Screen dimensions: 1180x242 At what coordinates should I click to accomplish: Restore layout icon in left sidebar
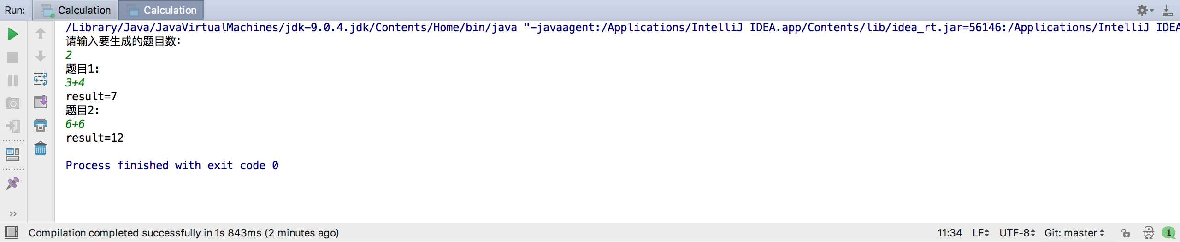tap(13, 155)
